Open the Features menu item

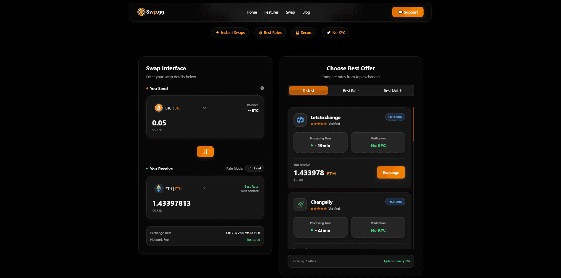tap(271, 12)
